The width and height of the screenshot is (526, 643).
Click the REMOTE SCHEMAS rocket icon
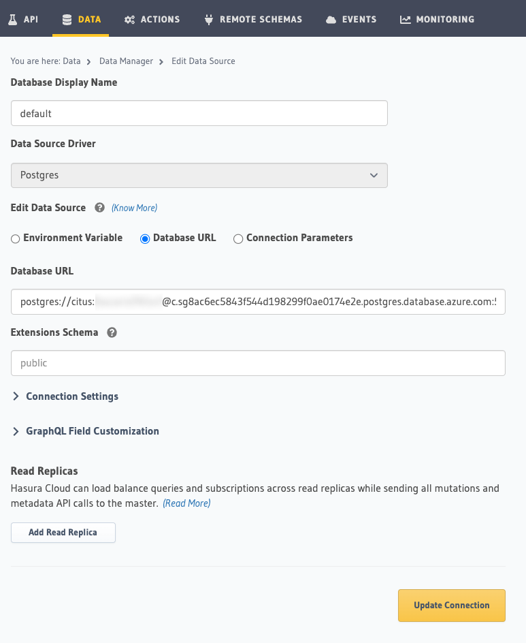pos(208,18)
